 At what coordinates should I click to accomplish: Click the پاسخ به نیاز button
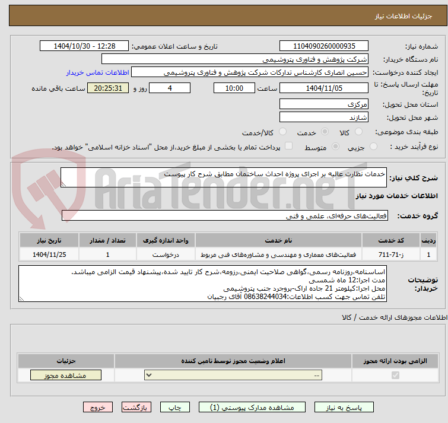[344, 408]
